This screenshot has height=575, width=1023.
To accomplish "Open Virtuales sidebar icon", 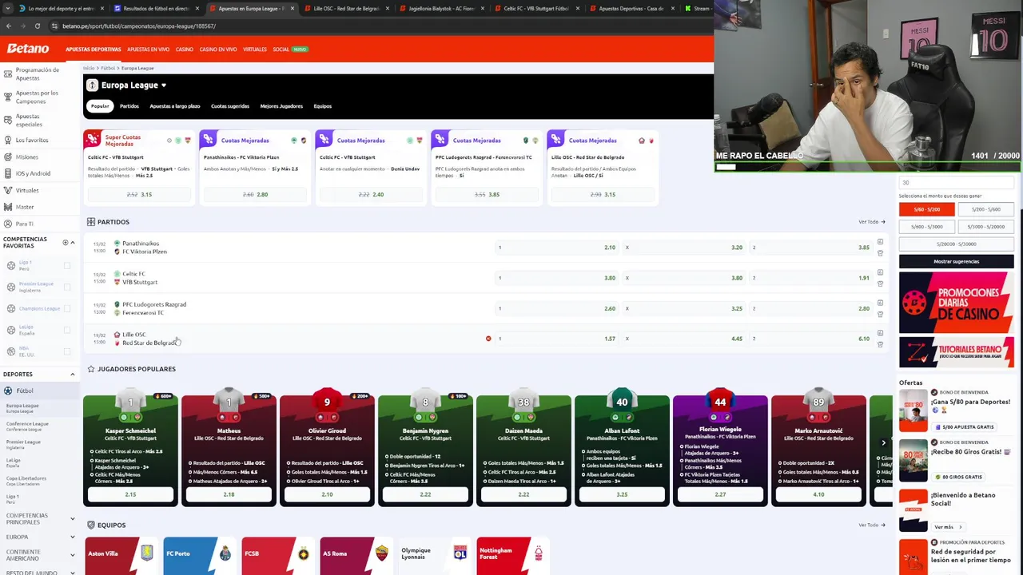I will (x=8, y=190).
